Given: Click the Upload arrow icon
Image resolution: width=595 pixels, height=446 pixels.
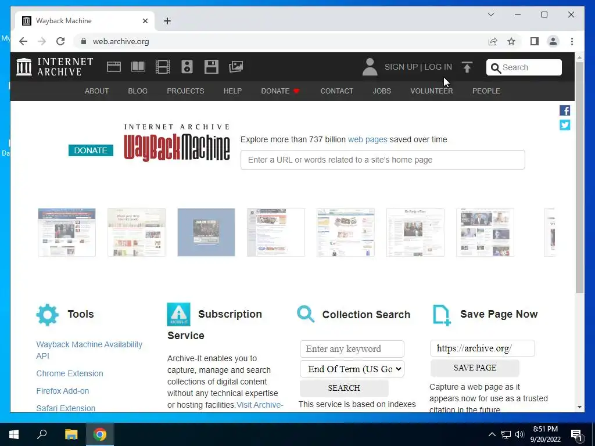Looking at the screenshot, I should [467, 67].
